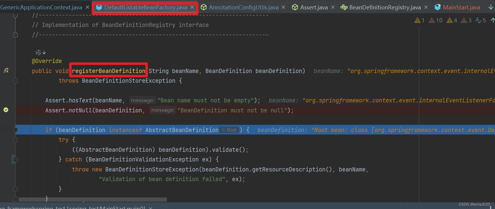The image size is (495, 209).
Task: Click fold marker at the if-block closing brace
Action: click(15, 199)
